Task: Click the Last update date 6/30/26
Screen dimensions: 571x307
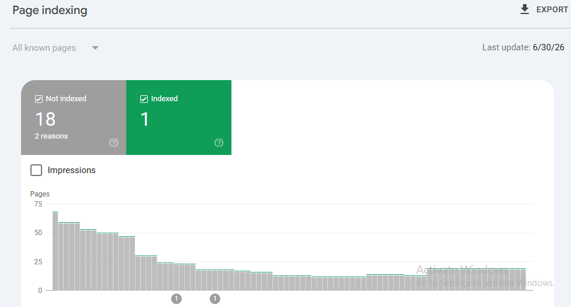Action: (548, 47)
